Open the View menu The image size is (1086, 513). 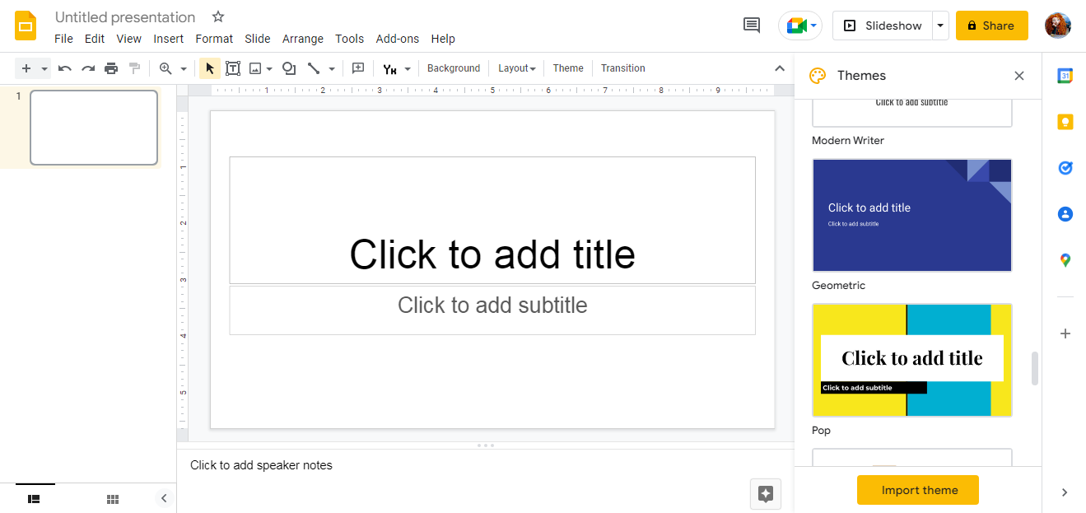[x=129, y=39]
